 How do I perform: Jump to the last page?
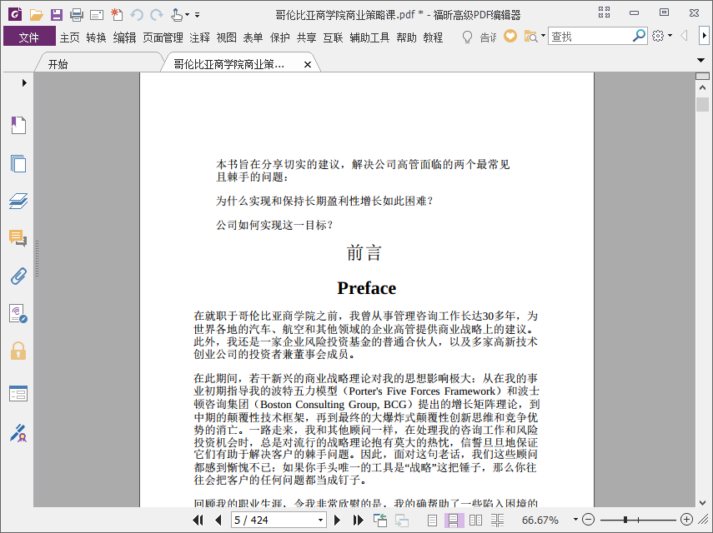point(359,520)
